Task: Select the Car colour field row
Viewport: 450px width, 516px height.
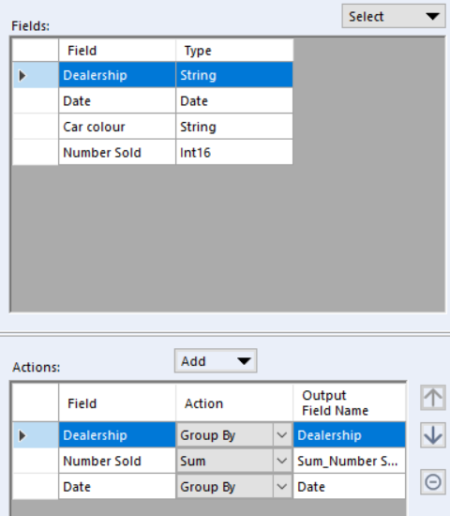Action: [153, 127]
